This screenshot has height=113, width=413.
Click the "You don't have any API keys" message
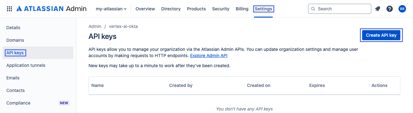244,109
